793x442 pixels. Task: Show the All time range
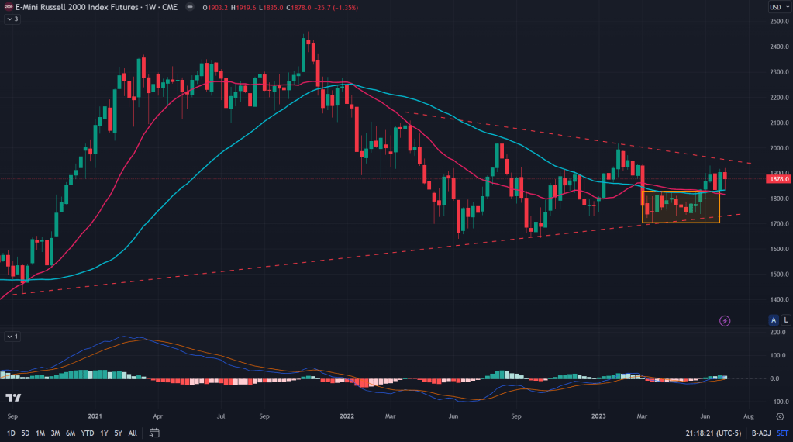pos(133,432)
